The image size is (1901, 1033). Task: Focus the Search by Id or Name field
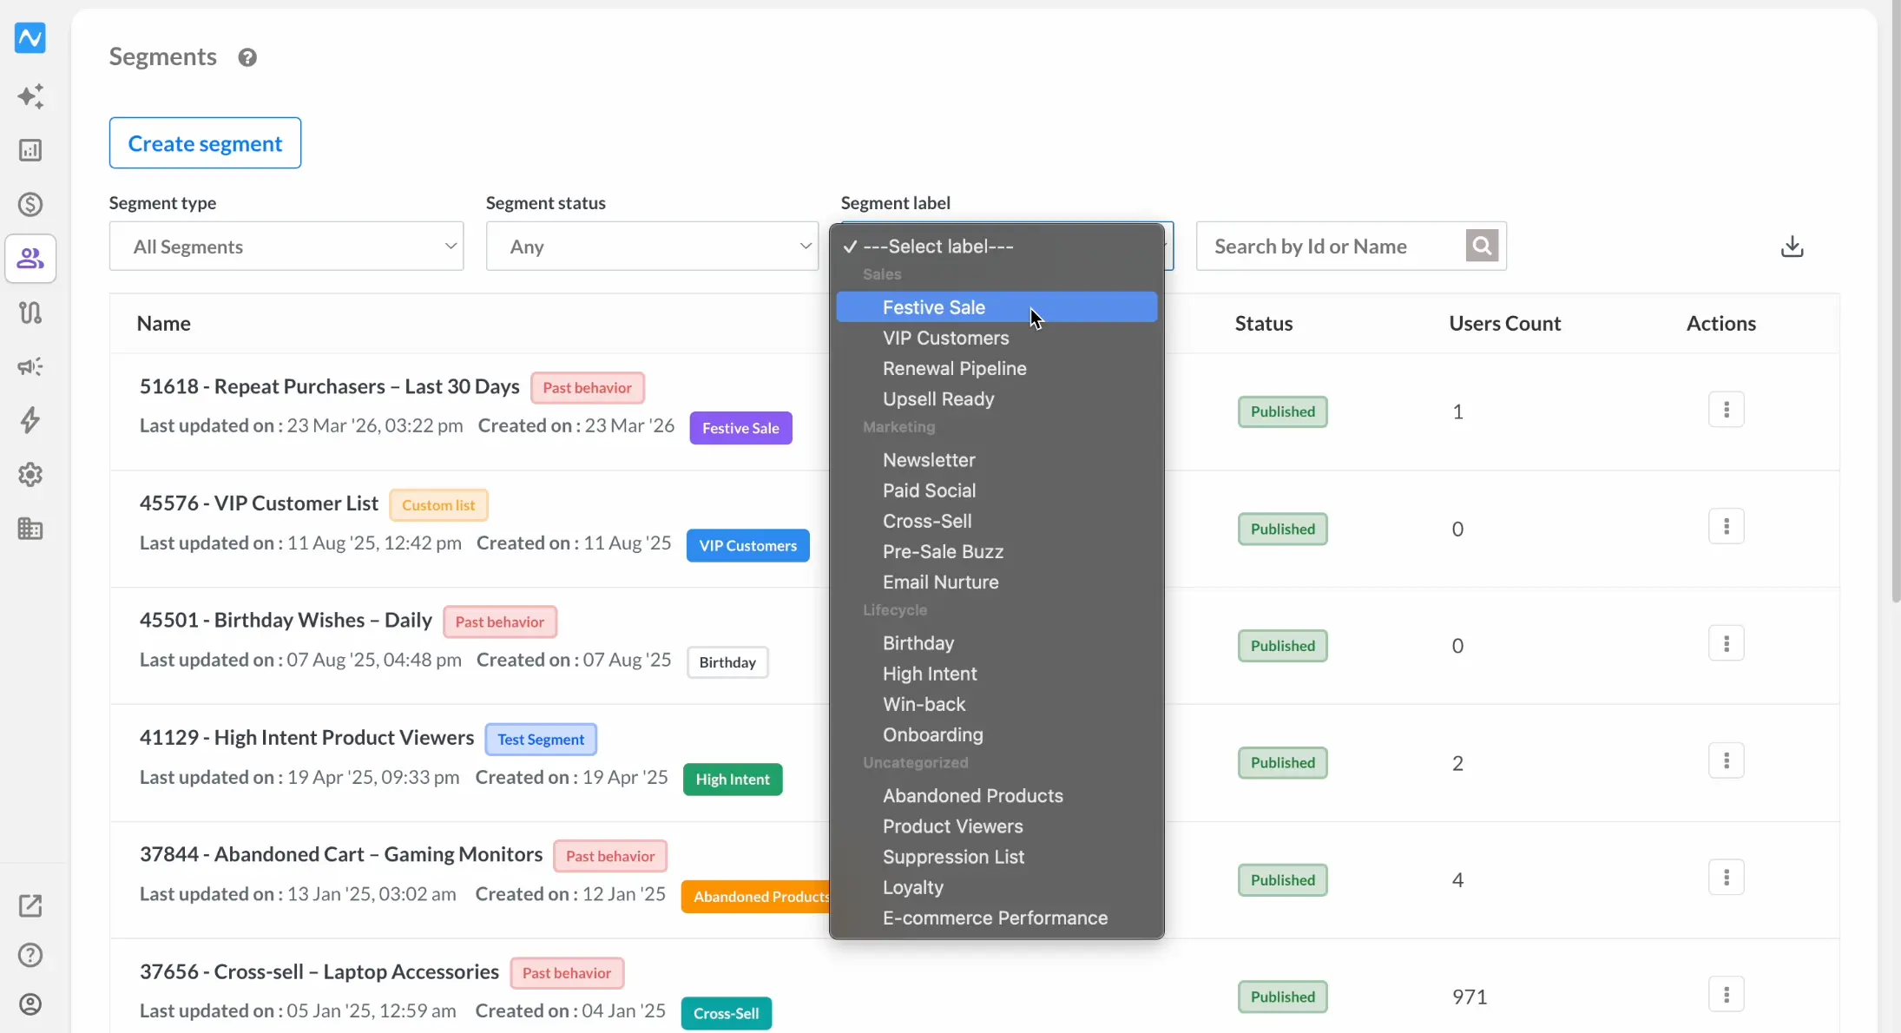point(1332,247)
